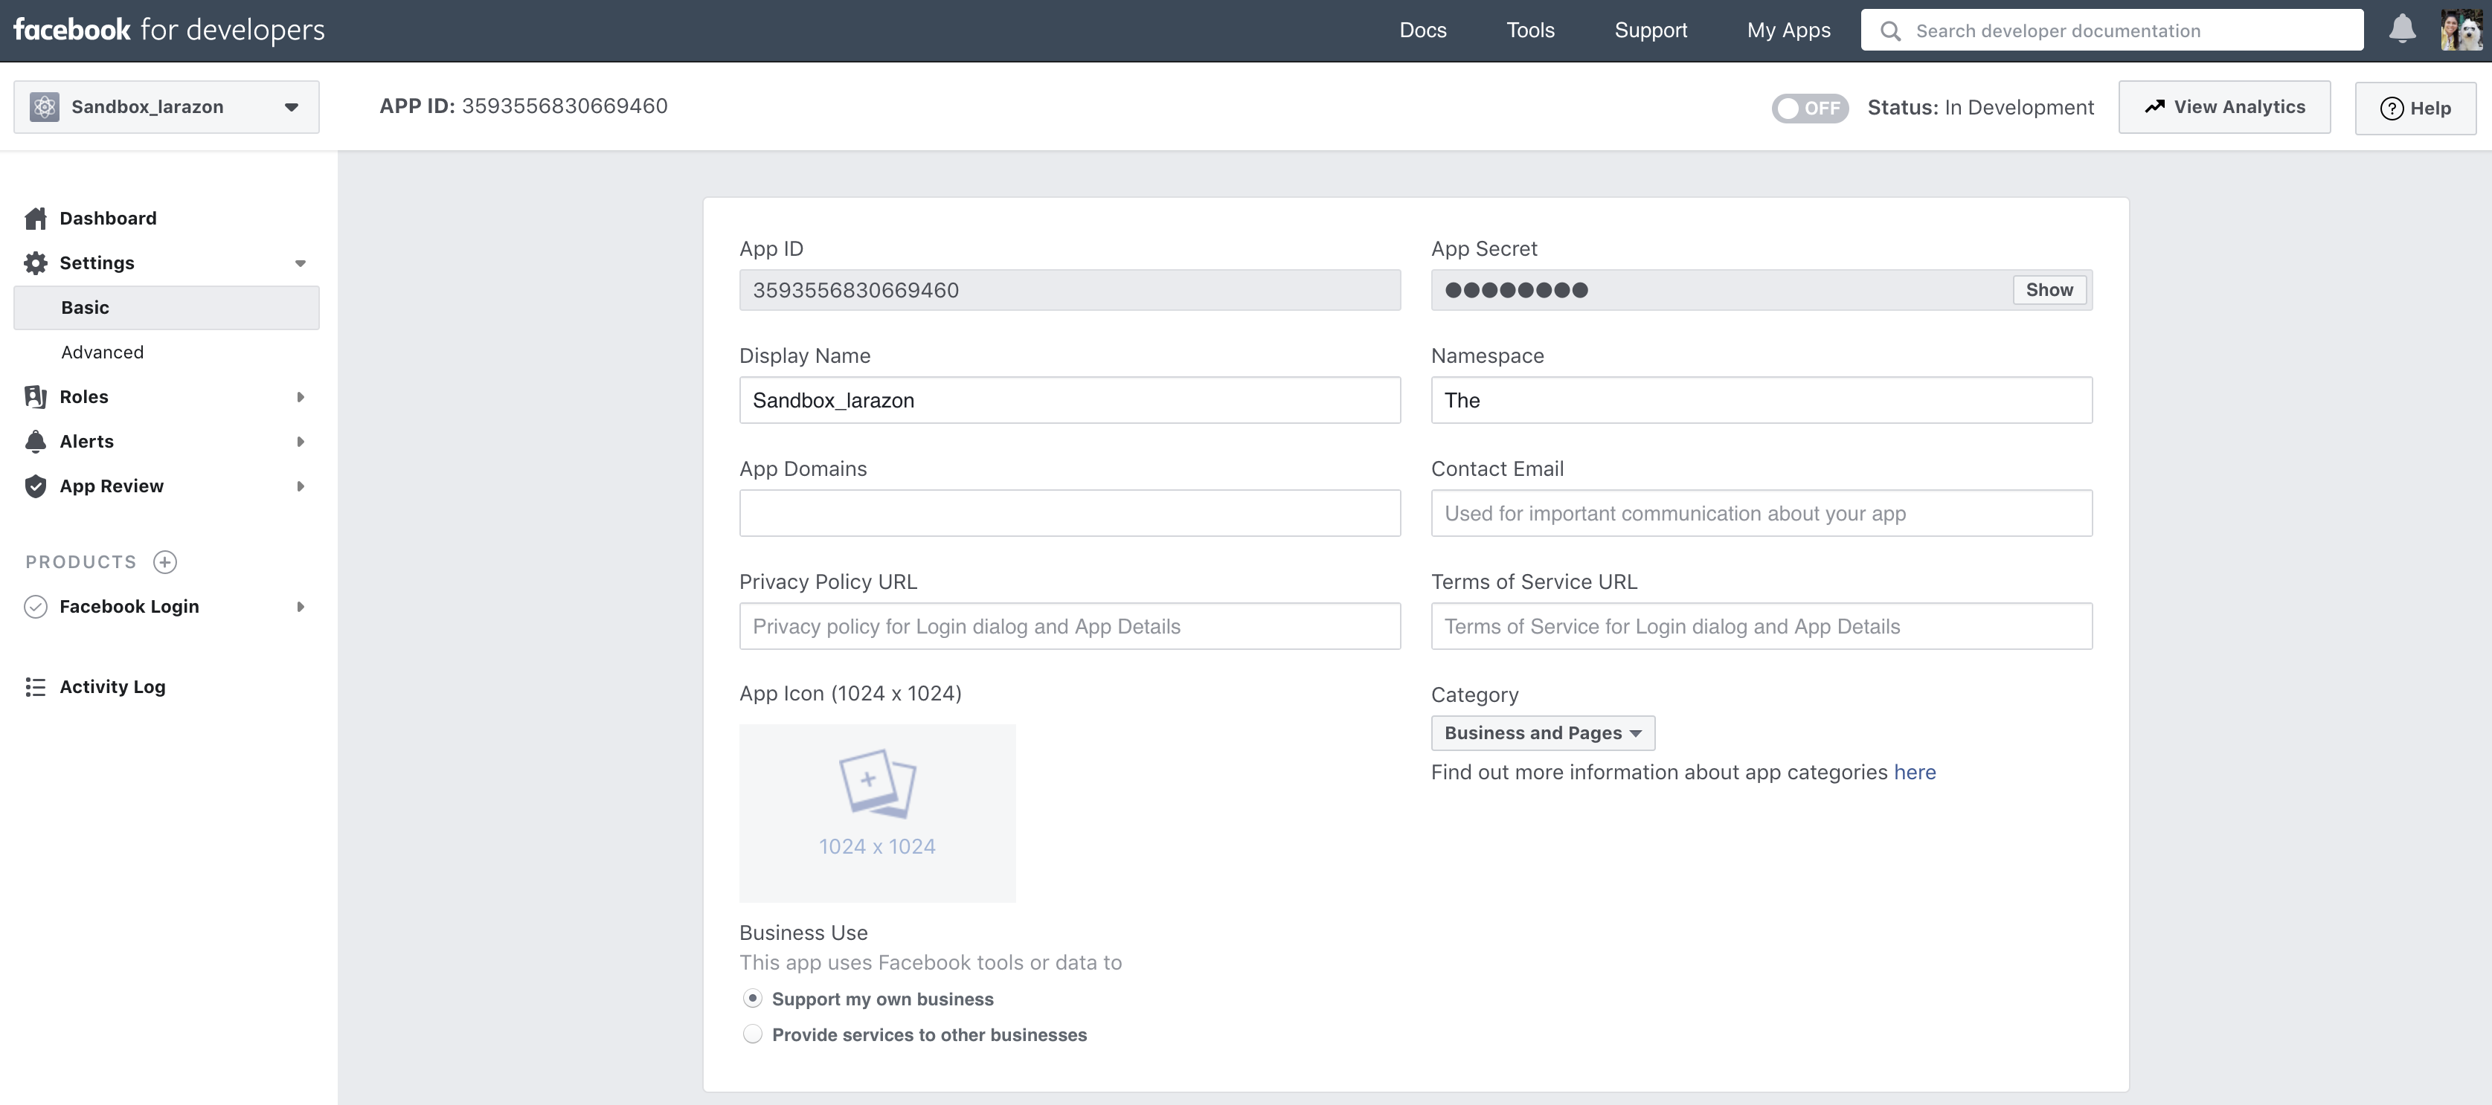The image size is (2492, 1105).
Task: Click into the Terms of Service URL field
Action: coord(1762,626)
